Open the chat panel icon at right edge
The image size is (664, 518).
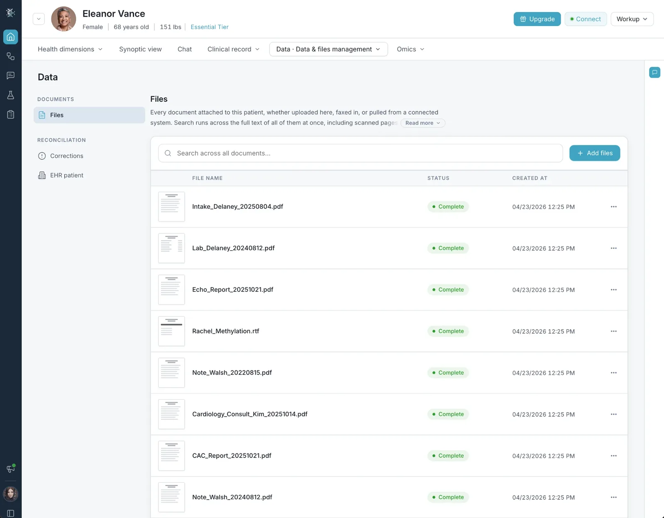coord(654,72)
